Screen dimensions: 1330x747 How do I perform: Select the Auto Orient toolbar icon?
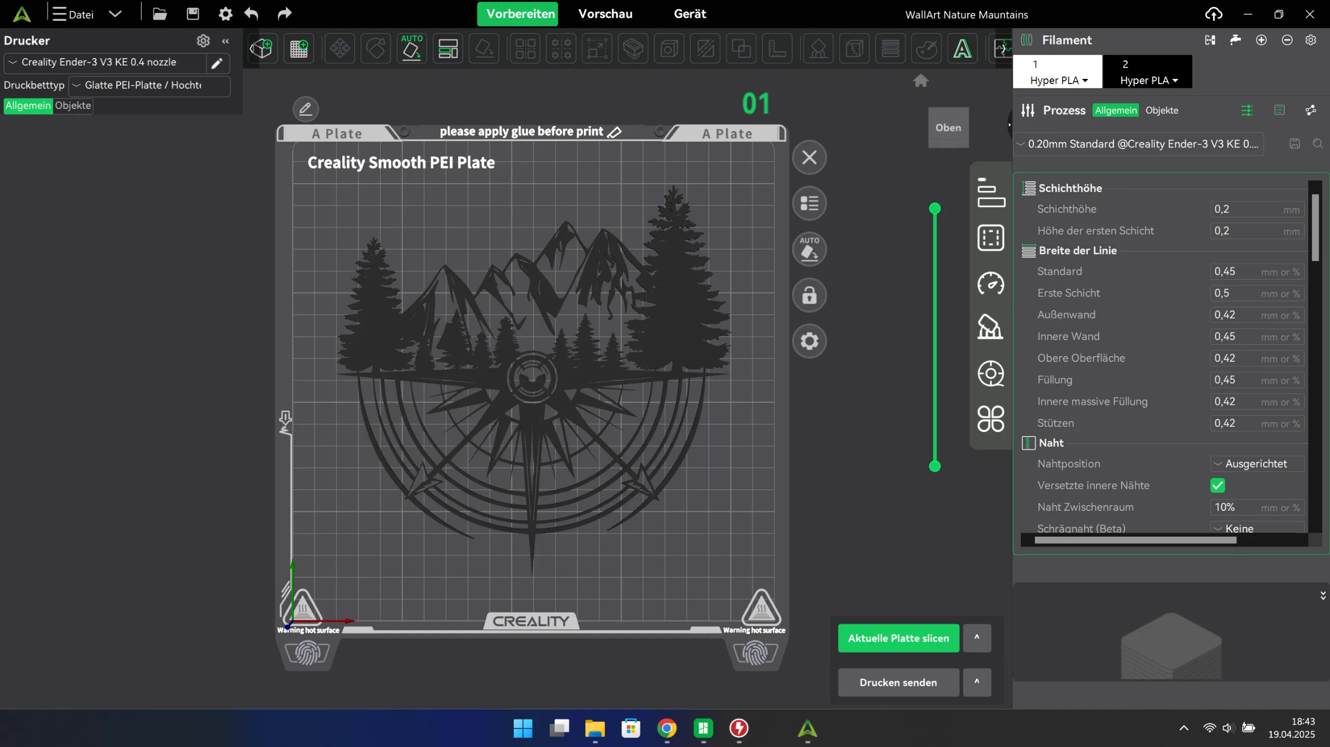click(411, 49)
